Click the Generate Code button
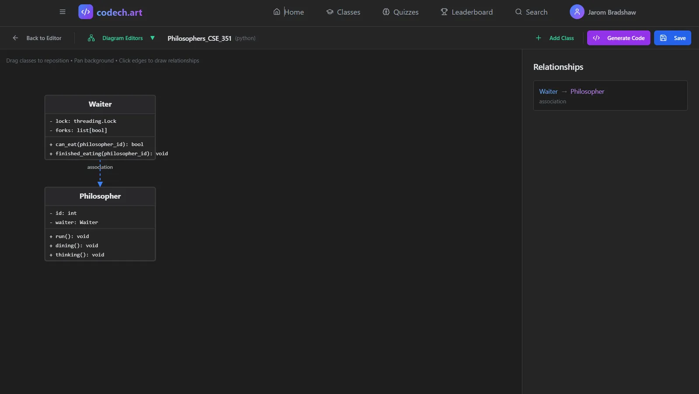The height and width of the screenshot is (394, 699). pyautogui.click(x=619, y=38)
